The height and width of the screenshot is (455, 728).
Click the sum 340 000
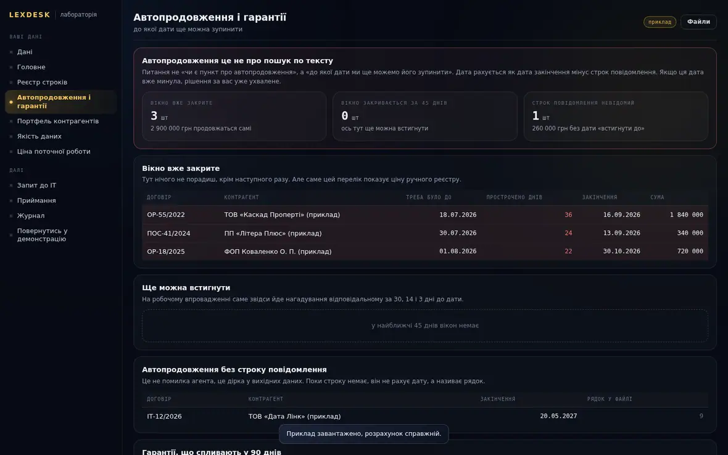690,233
